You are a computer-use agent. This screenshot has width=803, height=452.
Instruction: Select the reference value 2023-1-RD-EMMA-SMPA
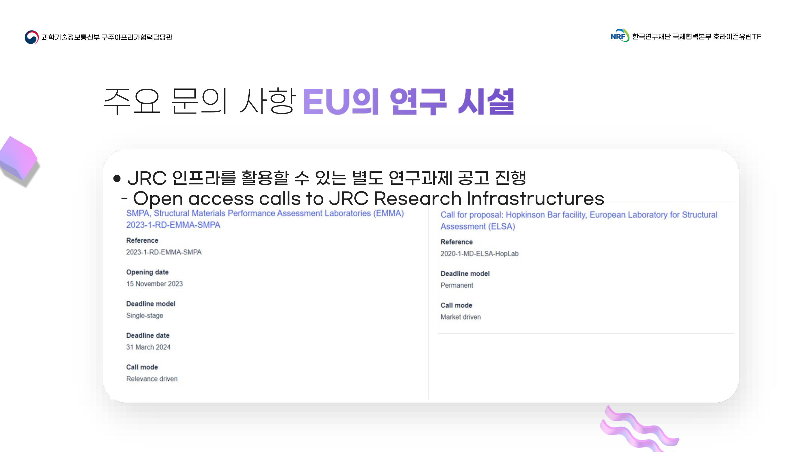[x=164, y=252]
